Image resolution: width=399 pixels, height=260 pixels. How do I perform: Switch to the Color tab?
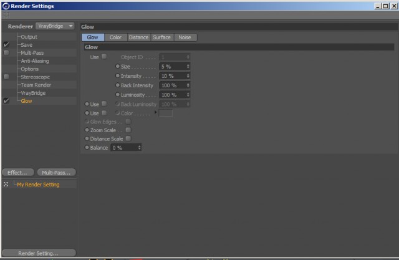(x=115, y=37)
